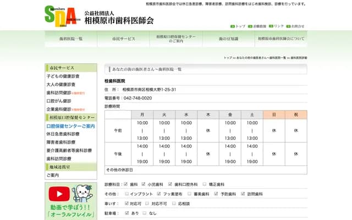Click the 木 column header cell
Image resolution: width=352 pixels, height=220 pixels.
(208, 115)
